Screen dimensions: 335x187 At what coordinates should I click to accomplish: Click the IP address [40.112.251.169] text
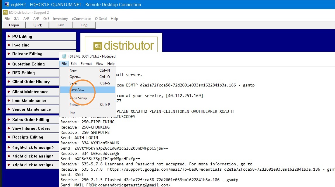point(184,96)
